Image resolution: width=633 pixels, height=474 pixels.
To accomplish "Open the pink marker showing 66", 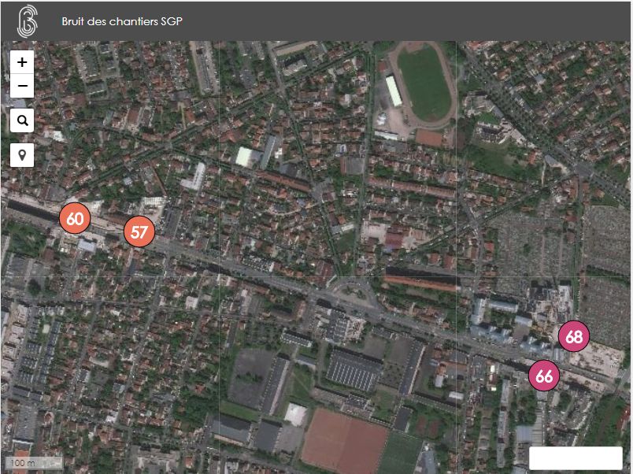I will (544, 376).
